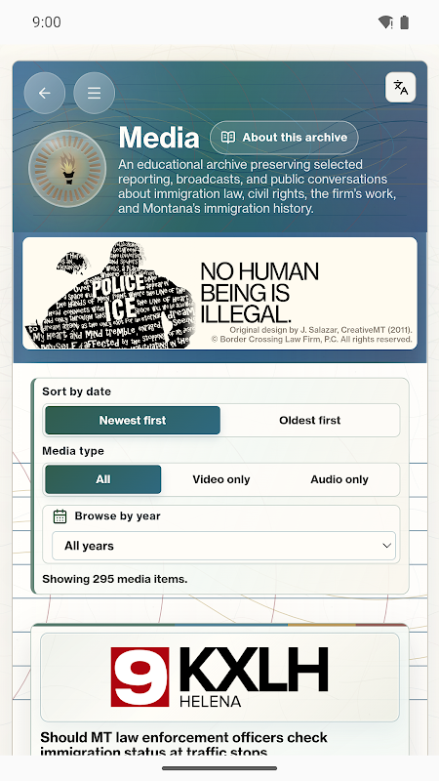Filter media type to Audio only
Screen dimensions: 439x781
coord(339,479)
